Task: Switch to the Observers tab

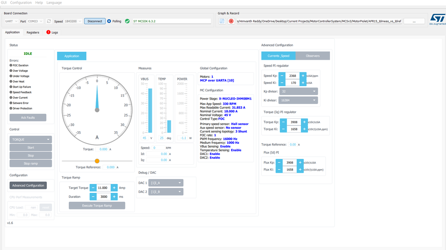Action: click(313, 56)
